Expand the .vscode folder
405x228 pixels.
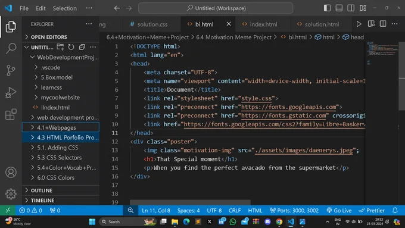61,67
